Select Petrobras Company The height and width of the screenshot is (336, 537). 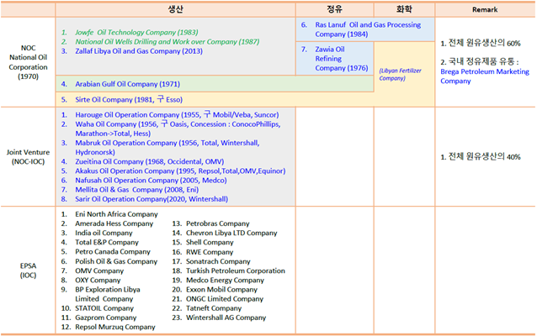(x=217, y=223)
